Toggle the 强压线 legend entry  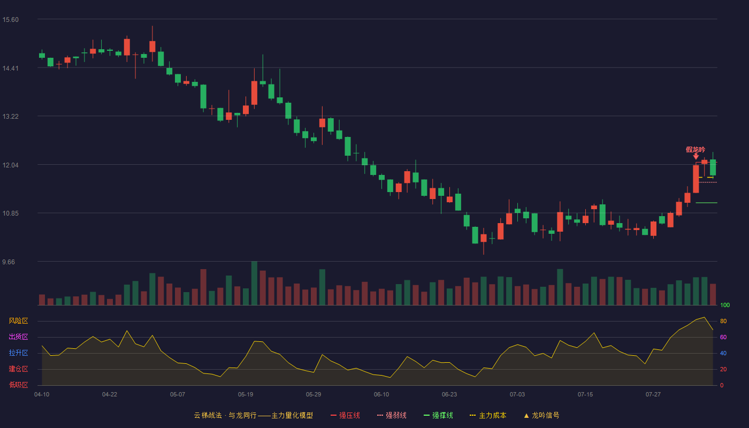point(345,415)
